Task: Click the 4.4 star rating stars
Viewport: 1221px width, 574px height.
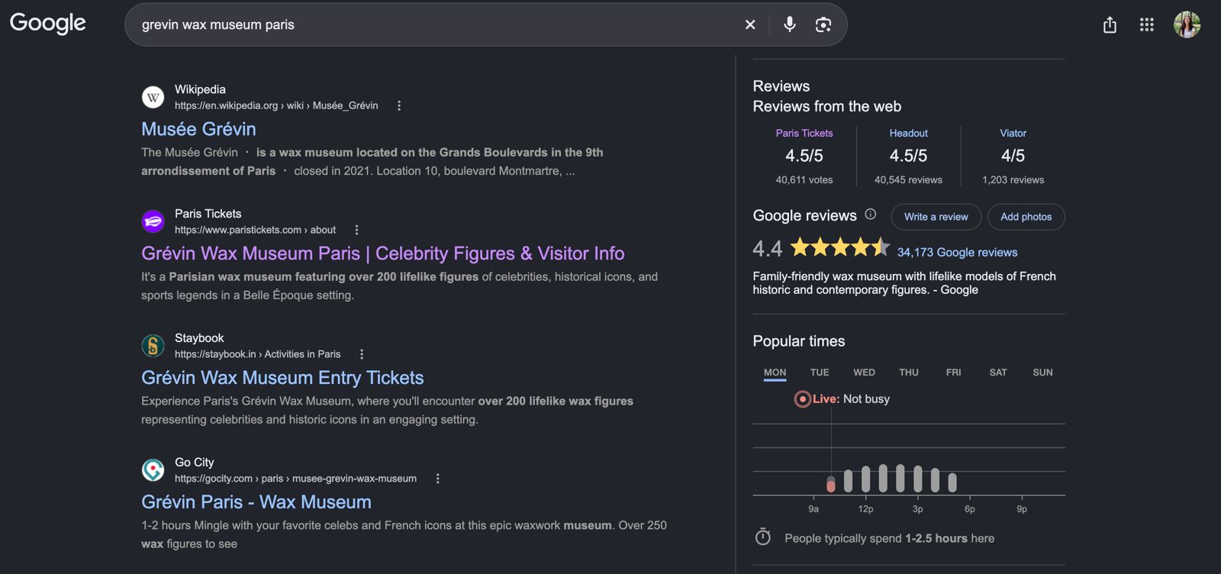Action: coord(840,247)
